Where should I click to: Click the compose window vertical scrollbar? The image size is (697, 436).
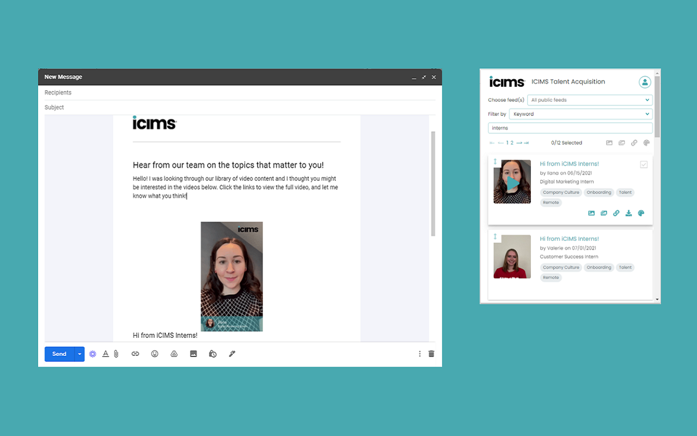coord(433,183)
